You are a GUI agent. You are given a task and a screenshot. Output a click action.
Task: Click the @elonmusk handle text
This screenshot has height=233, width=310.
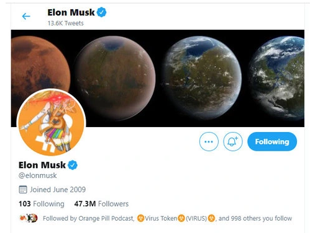(x=37, y=175)
